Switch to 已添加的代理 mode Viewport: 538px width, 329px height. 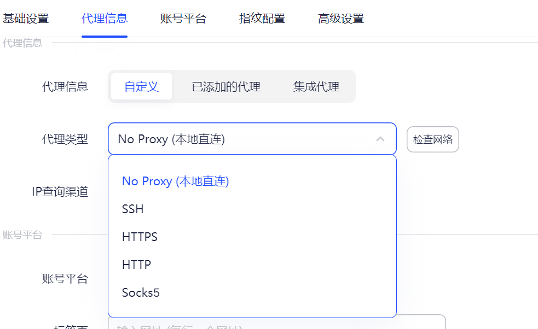[x=225, y=86]
